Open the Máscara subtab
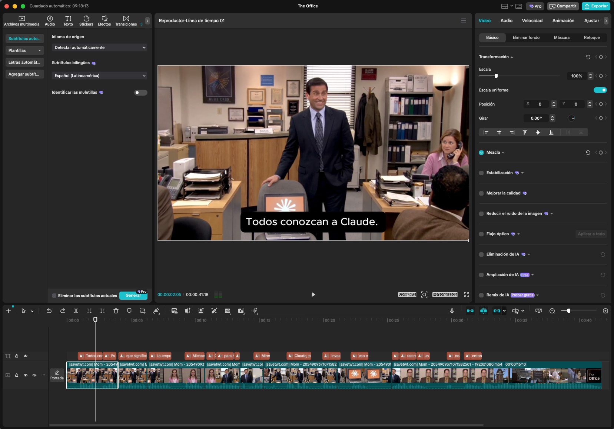 point(562,37)
